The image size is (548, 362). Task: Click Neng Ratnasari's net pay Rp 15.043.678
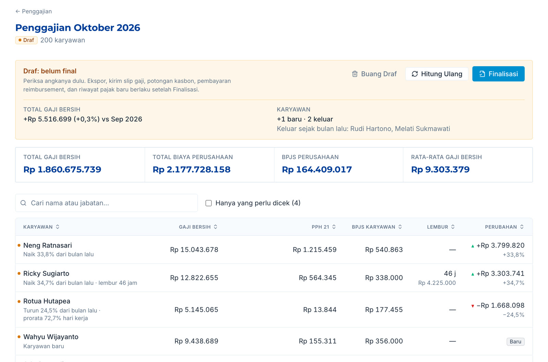click(x=194, y=250)
